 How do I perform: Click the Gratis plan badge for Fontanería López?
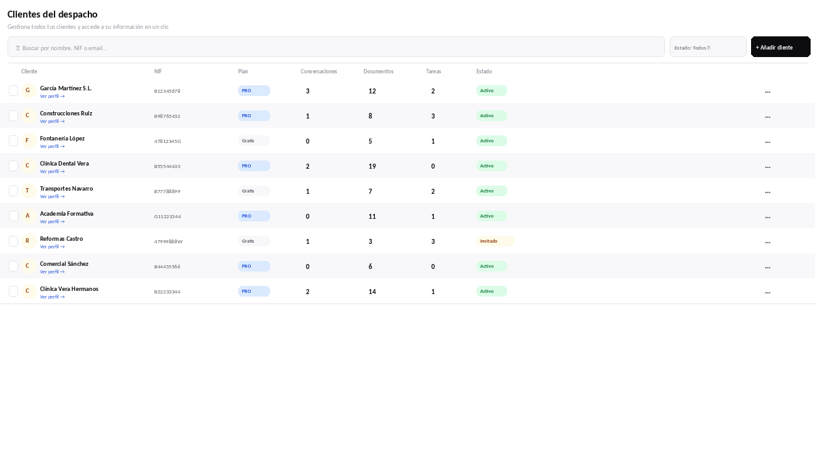pyautogui.click(x=254, y=141)
